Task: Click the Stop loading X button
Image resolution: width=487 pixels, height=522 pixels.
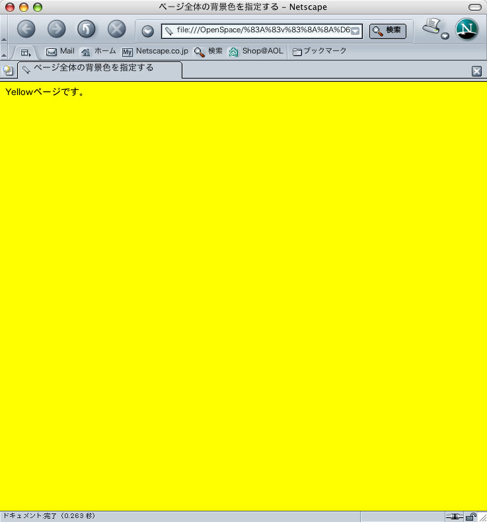Action: [117, 29]
